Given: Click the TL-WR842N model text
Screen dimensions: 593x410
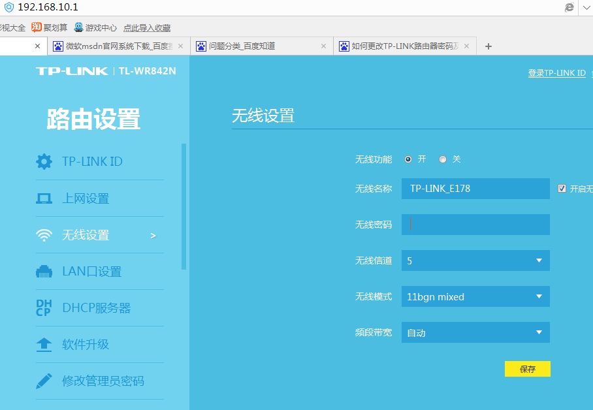Looking at the screenshot, I should [x=147, y=71].
